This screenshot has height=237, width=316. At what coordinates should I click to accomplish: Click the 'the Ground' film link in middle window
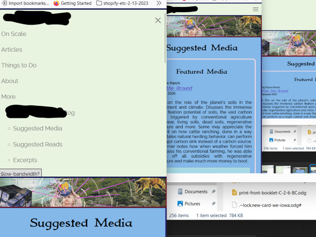[x=179, y=88]
